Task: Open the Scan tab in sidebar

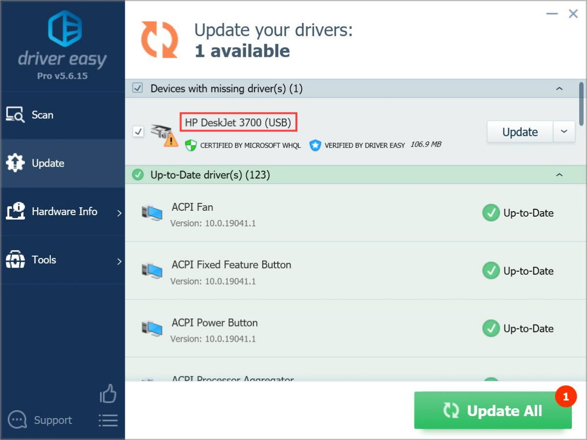Action: click(x=43, y=115)
